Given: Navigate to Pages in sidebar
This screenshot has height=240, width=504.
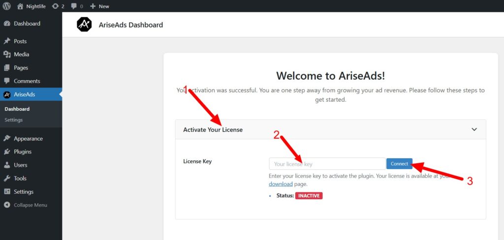Looking at the screenshot, I should (x=21, y=68).
